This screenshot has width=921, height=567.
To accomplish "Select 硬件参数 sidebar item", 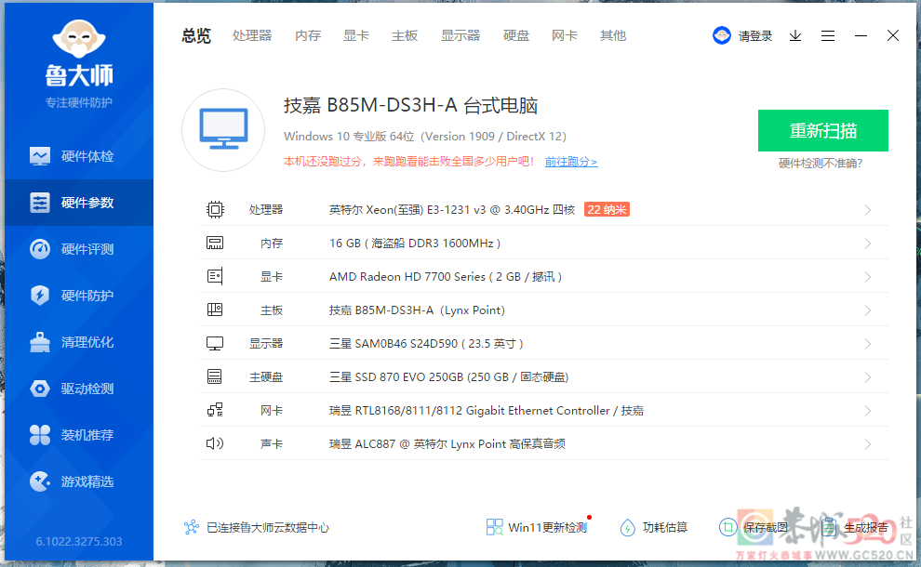I will pos(79,203).
